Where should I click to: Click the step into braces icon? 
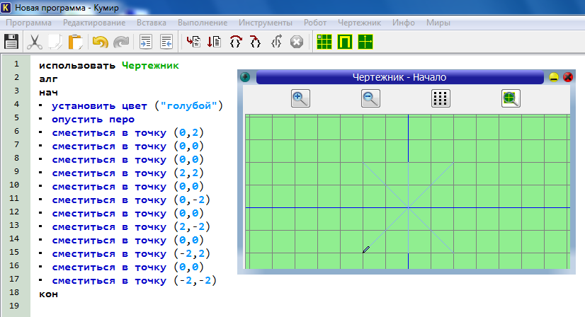tap(255, 42)
